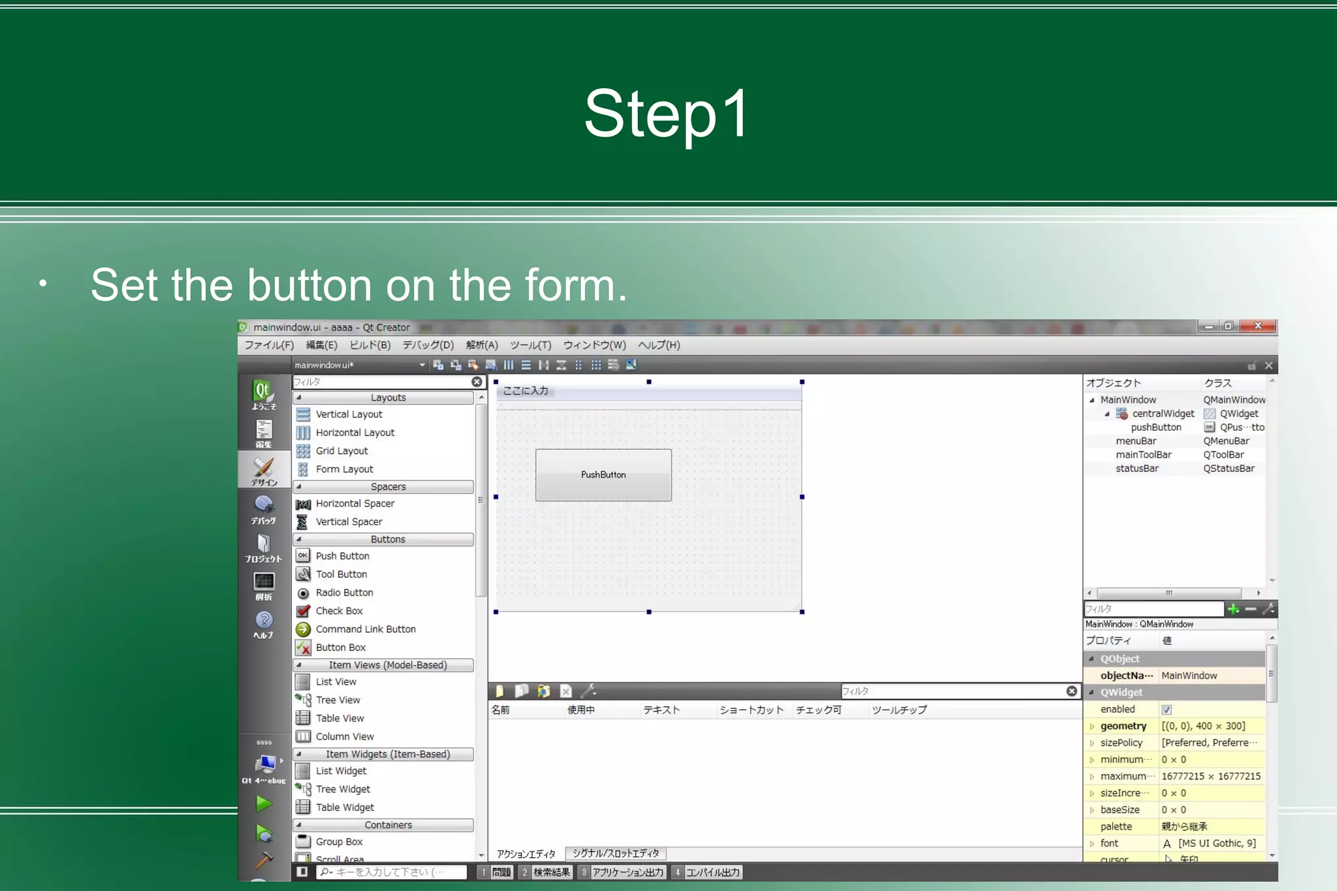Screen dimensions: 1337x891
Task: Open the デバッグ(D) menu
Action: click(x=428, y=345)
